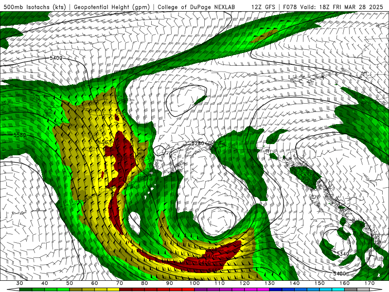
Task: Click the 80 knot scale label
Action: [144, 283]
